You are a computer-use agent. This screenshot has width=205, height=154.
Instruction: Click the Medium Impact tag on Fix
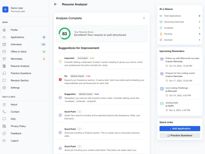77,76
